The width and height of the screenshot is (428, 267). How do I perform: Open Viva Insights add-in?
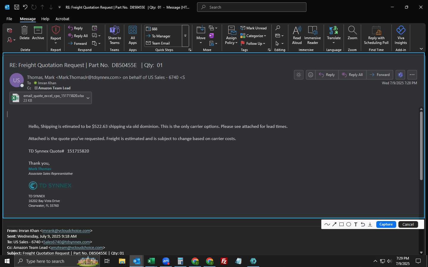401,35
